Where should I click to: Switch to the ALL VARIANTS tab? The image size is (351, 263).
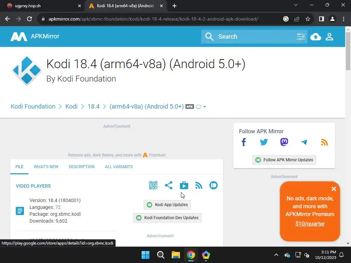119,167
